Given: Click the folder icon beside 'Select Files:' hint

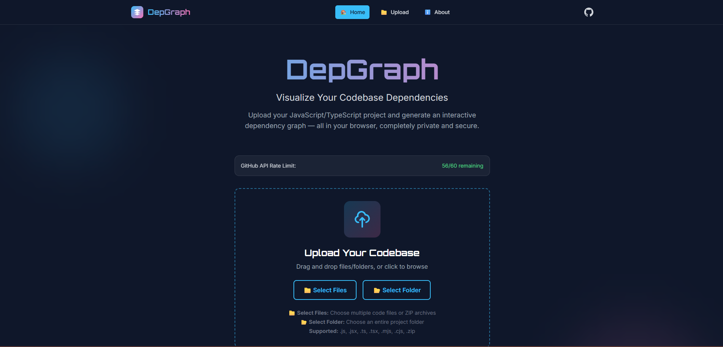Looking at the screenshot, I should [x=292, y=313].
